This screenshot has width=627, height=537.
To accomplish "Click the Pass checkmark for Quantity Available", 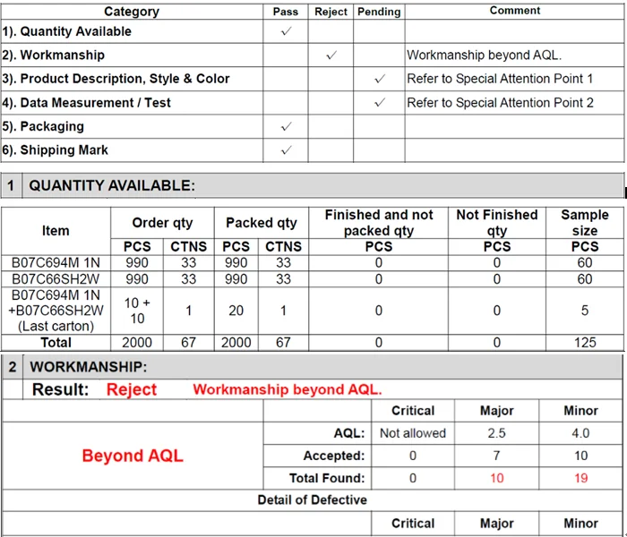I will (x=286, y=31).
